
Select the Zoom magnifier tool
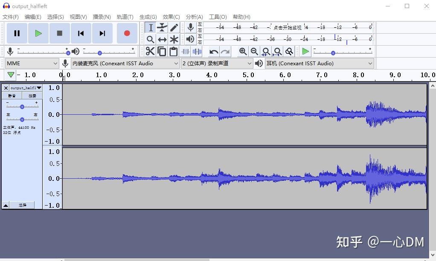pyautogui.click(x=151, y=40)
